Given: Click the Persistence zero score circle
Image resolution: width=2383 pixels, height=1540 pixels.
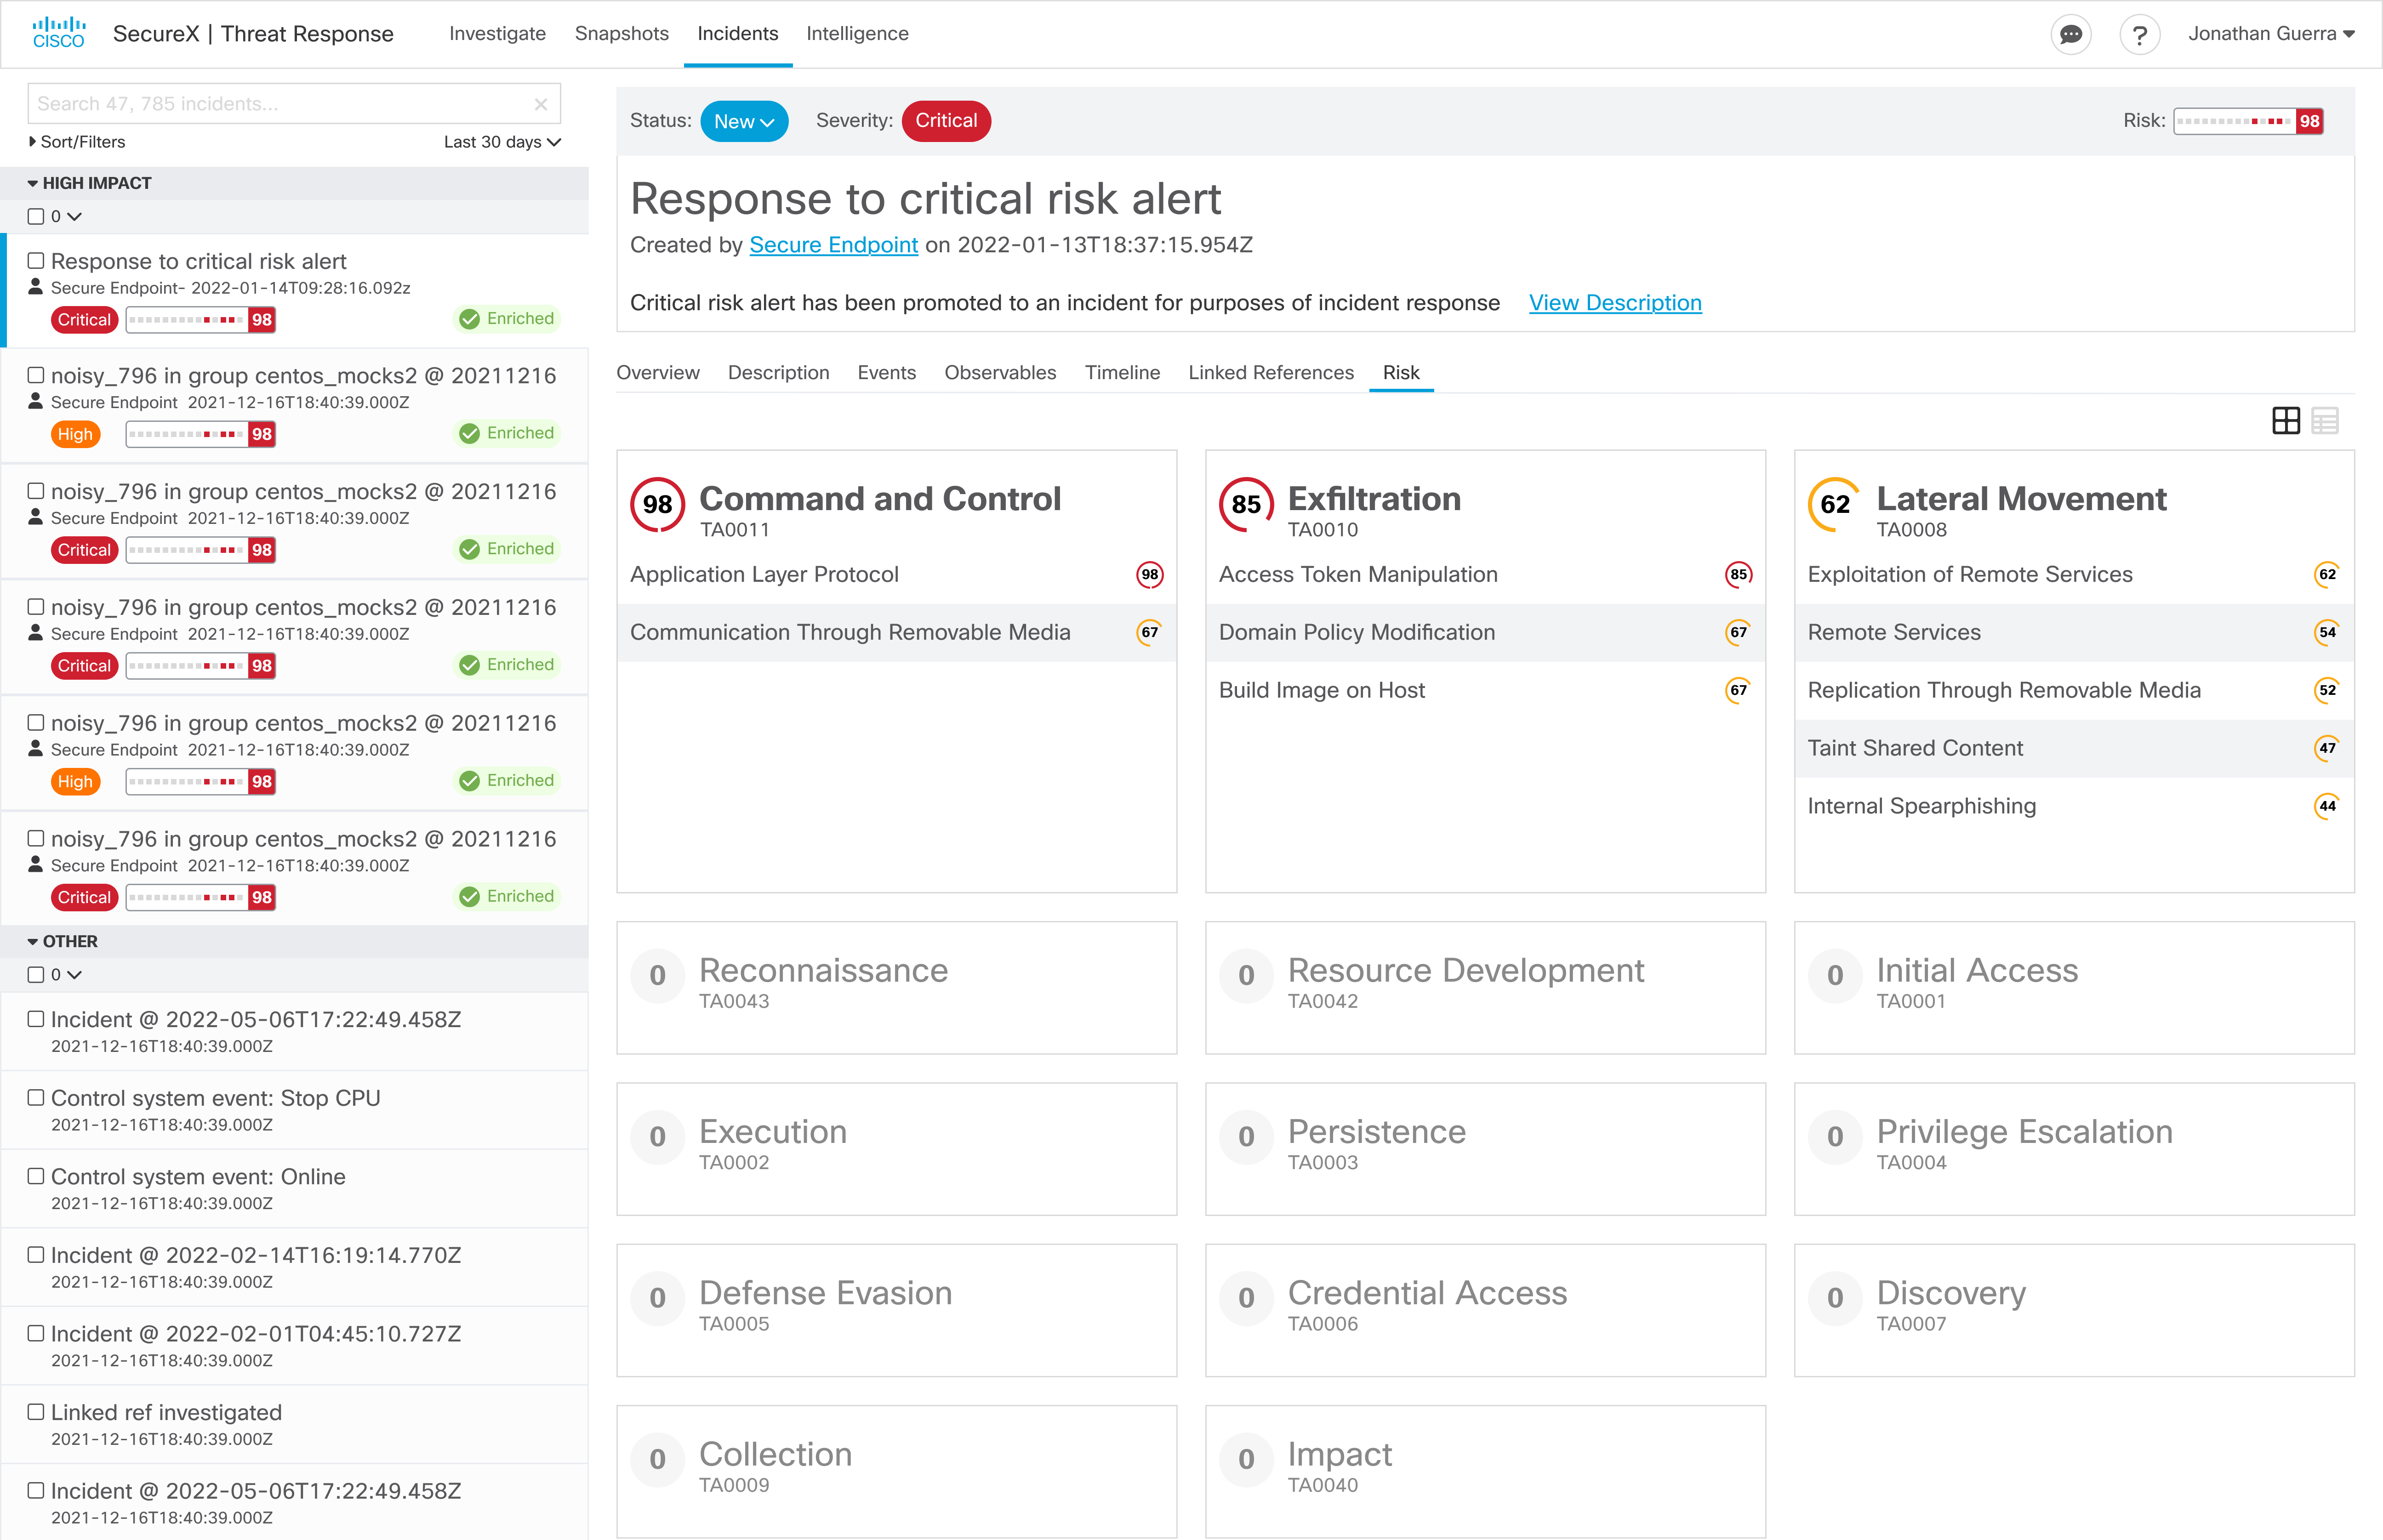Looking at the screenshot, I should pos(1246,1137).
